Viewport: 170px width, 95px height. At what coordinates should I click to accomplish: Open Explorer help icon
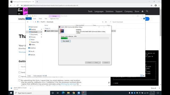tap(144, 19)
